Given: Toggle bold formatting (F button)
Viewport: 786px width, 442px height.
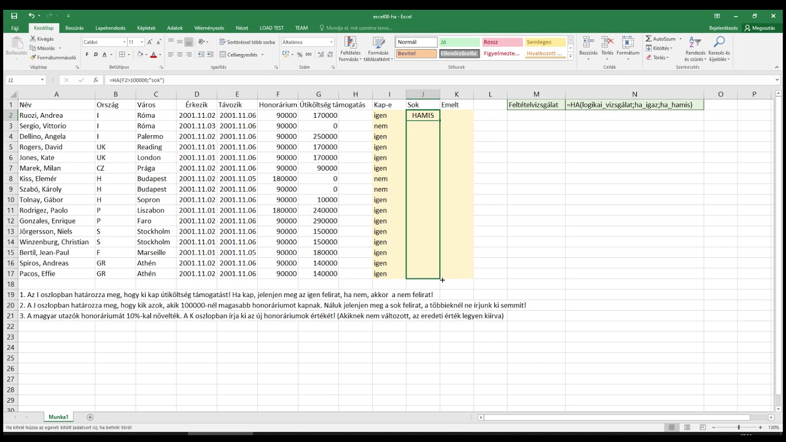Looking at the screenshot, I should click(x=87, y=55).
